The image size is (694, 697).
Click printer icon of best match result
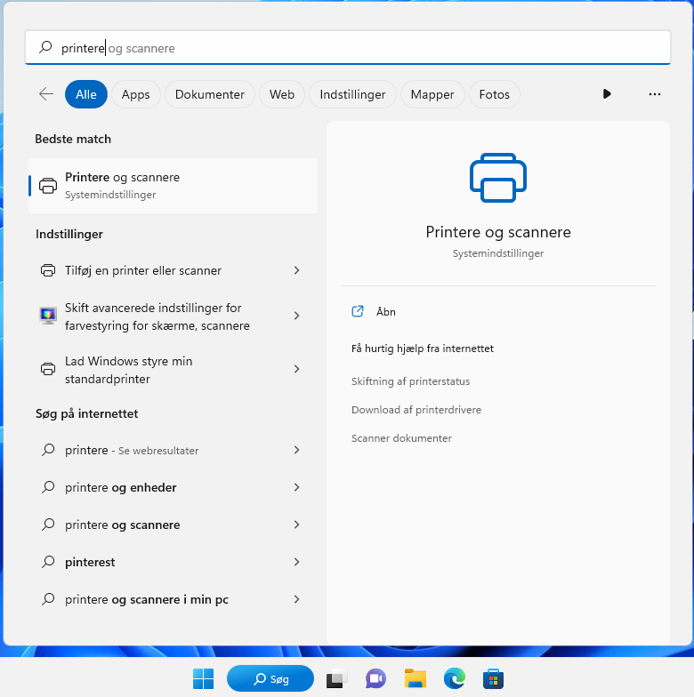[48, 185]
